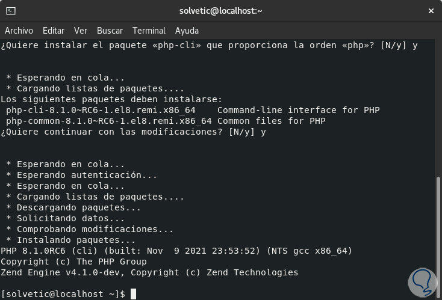Open the Buscar menu
The height and width of the screenshot is (300, 442).
tap(110, 31)
